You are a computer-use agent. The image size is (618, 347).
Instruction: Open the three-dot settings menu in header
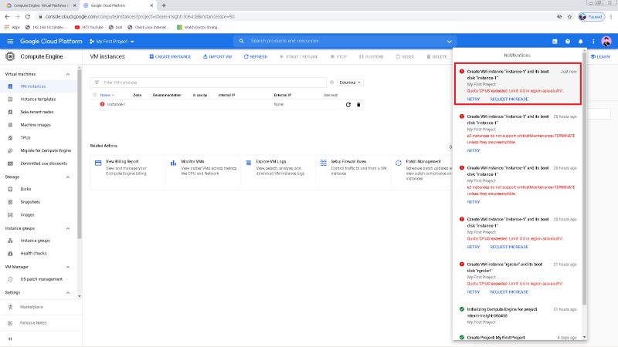593,42
